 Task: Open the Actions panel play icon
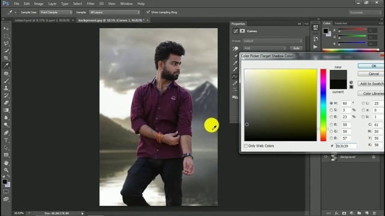315,47
